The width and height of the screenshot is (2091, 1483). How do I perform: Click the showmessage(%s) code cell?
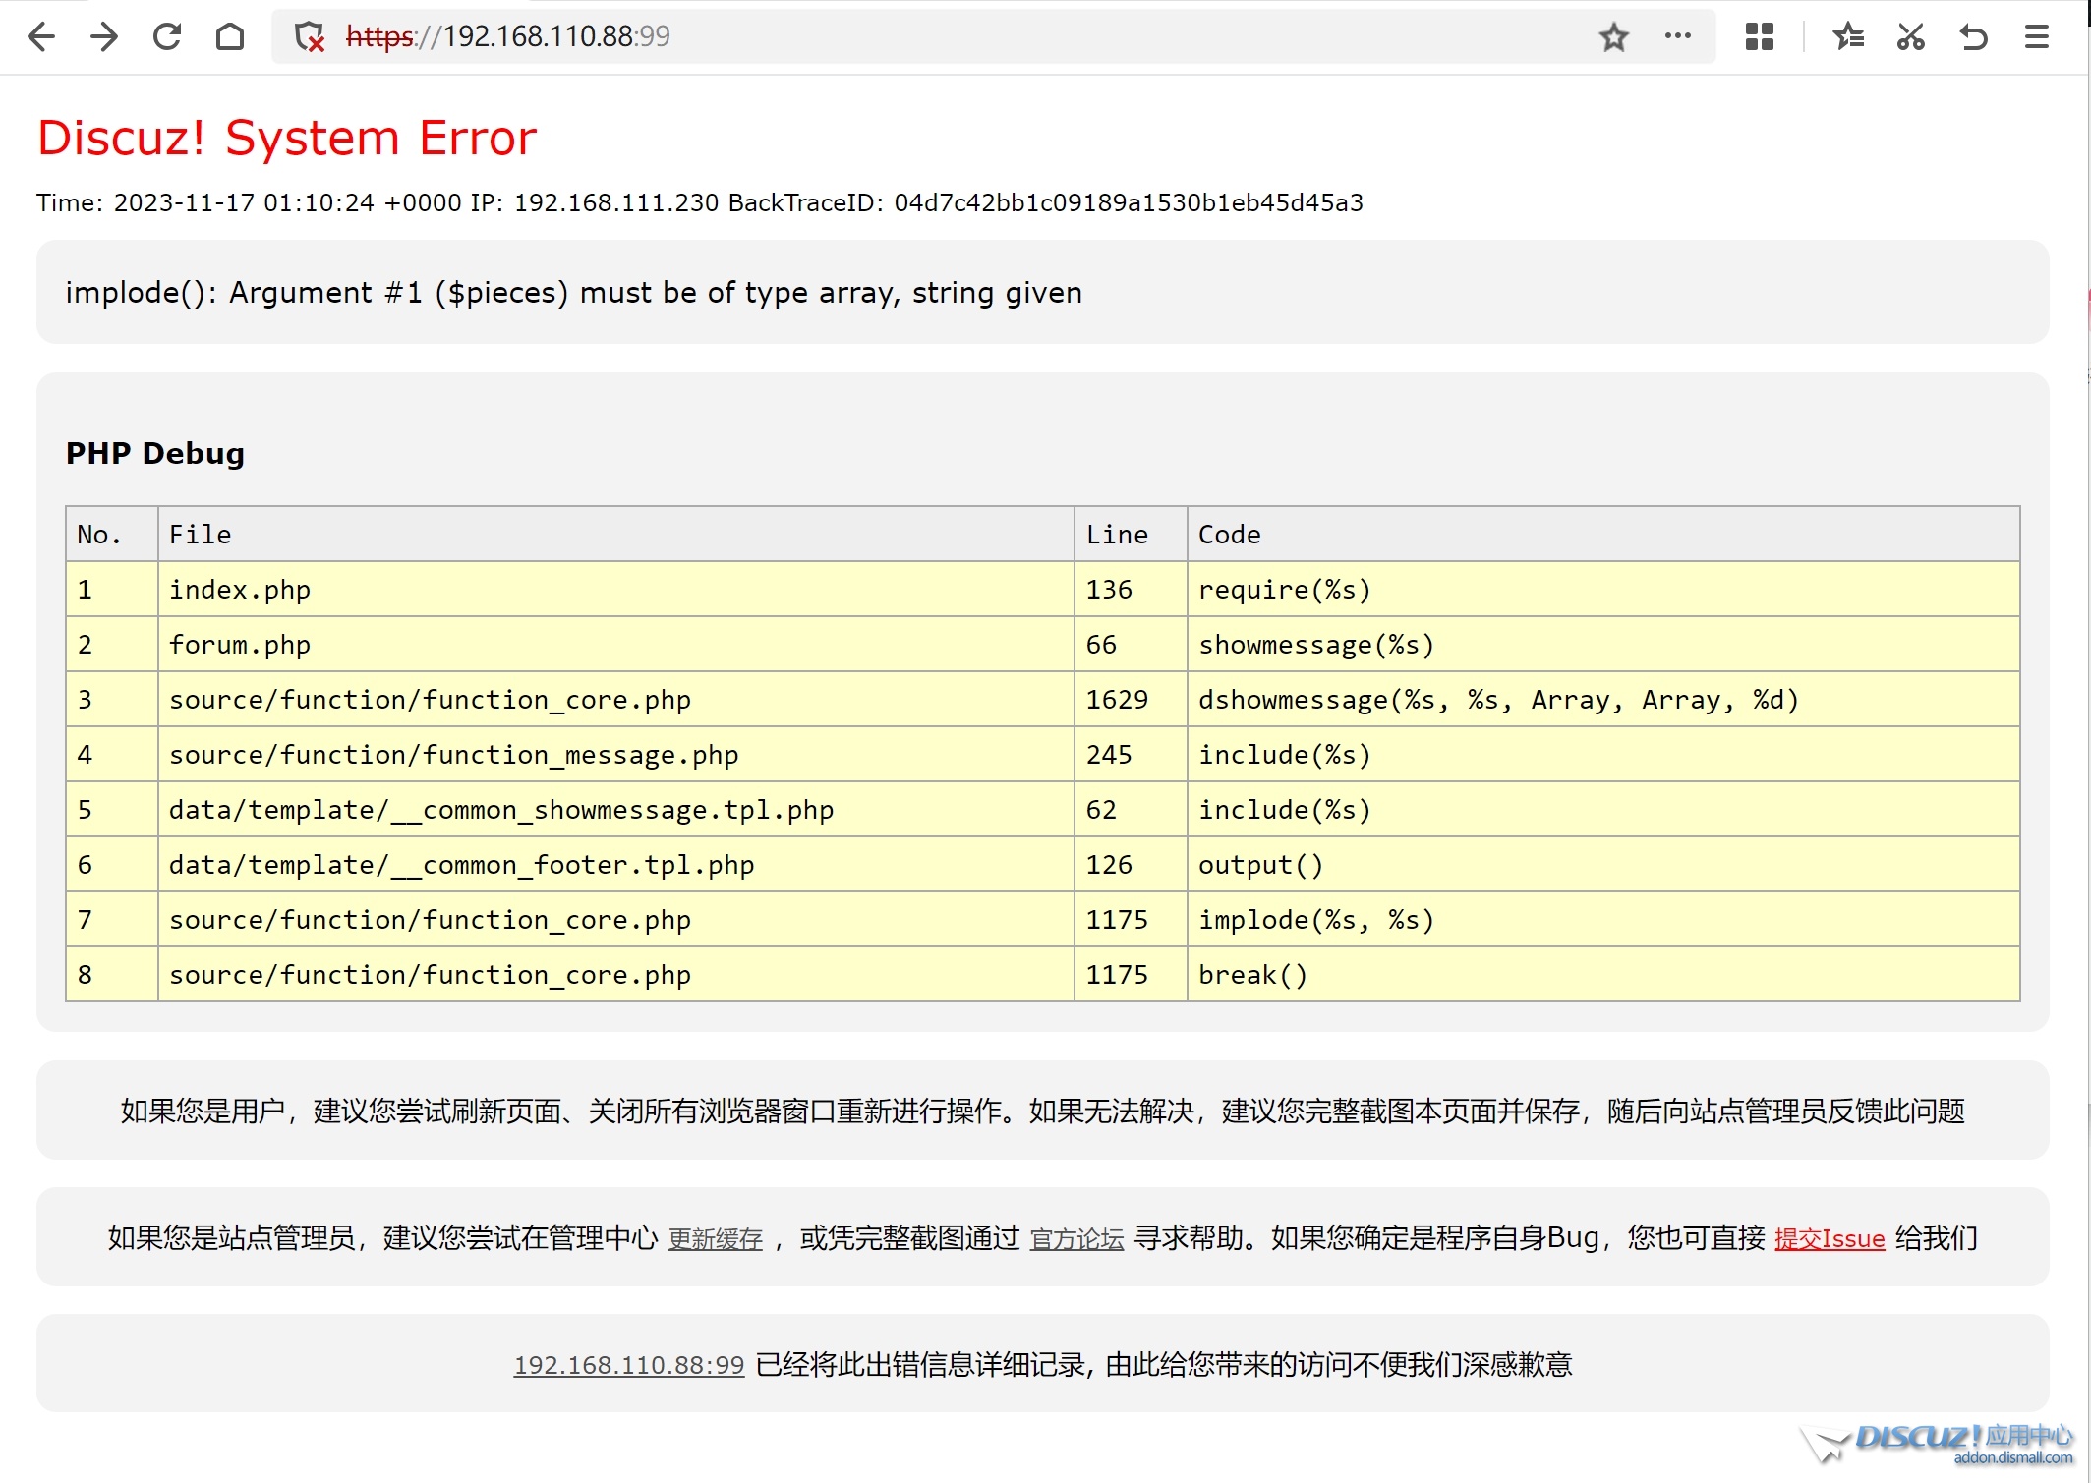point(1603,645)
